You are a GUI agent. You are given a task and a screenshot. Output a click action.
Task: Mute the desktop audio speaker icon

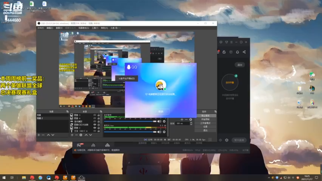point(159,121)
